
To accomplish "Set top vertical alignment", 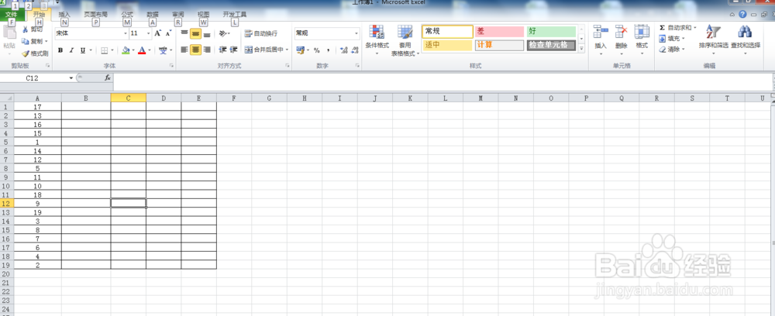I will (184, 33).
